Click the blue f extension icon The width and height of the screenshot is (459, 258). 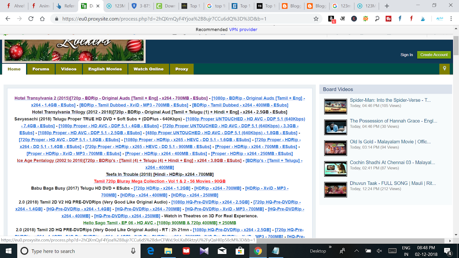click(400, 19)
